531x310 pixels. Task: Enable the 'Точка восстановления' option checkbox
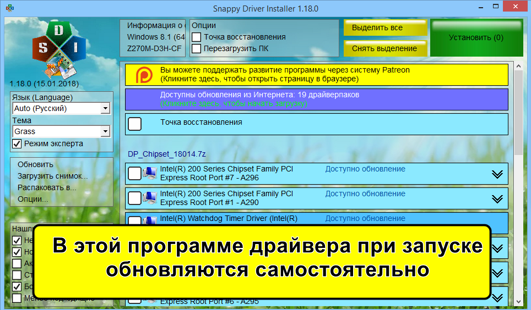click(197, 37)
